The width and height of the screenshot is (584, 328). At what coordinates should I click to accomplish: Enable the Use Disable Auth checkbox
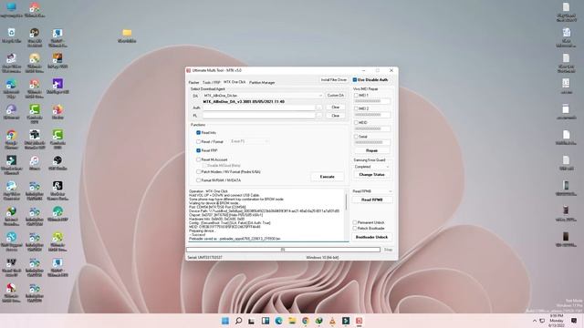pyautogui.click(x=355, y=79)
